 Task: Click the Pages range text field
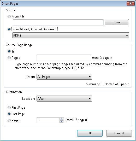click(64, 58)
